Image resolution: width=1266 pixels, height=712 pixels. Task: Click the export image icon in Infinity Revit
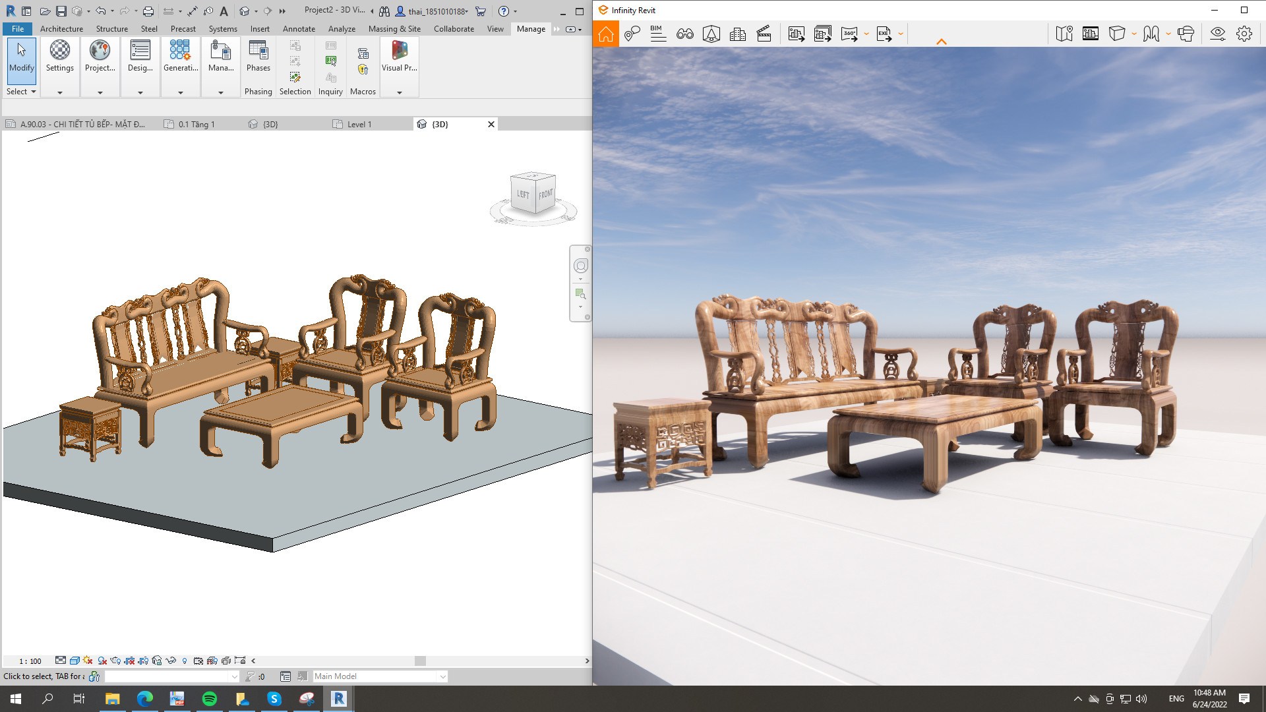click(797, 34)
